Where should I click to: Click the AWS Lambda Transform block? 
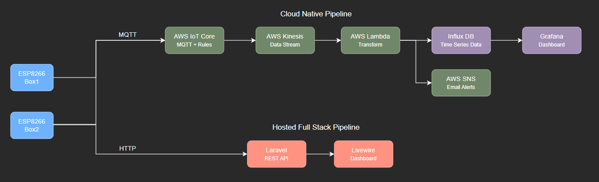pos(371,40)
